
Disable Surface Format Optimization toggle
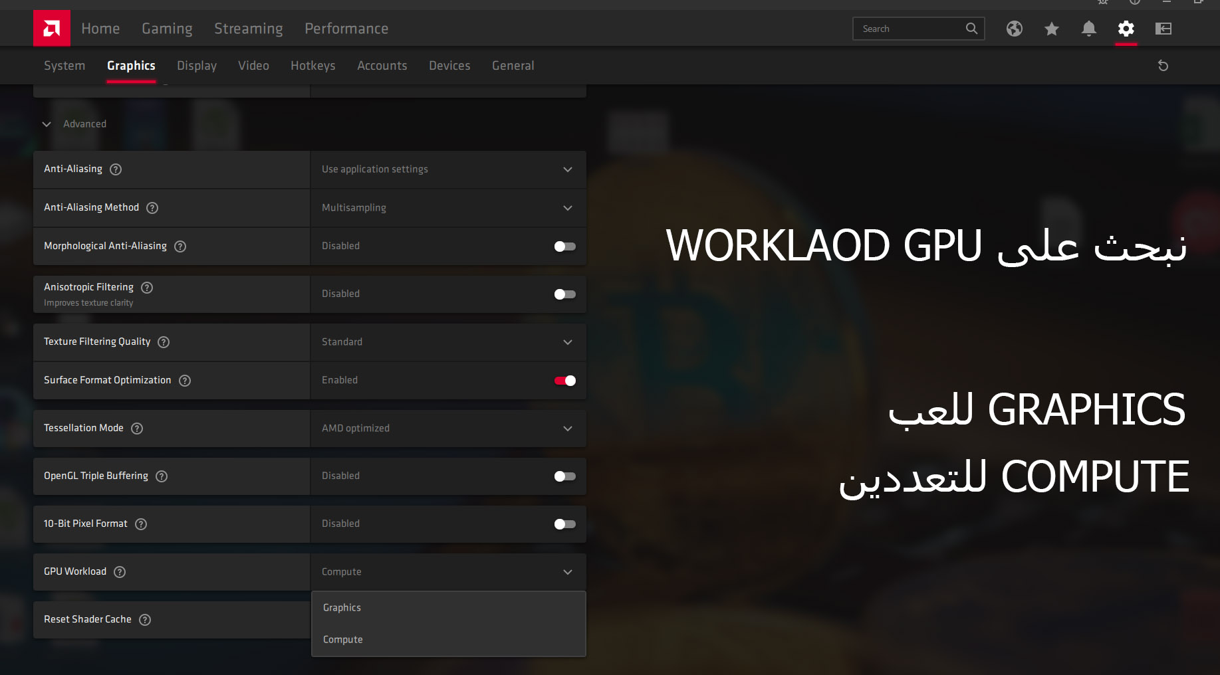[x=564, y=381]
